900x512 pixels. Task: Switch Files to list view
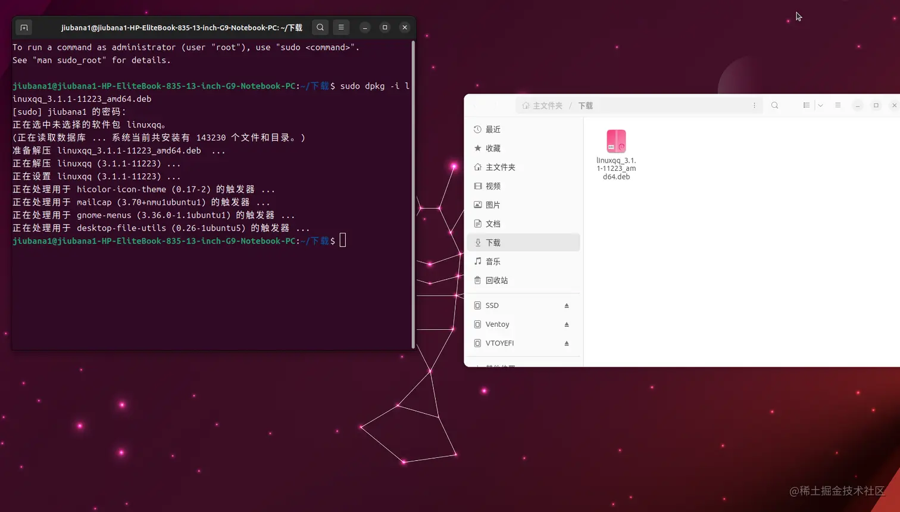807,105
